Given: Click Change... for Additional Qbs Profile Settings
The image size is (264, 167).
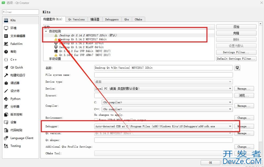Looking at the screenshot, I should click(244, 147).
